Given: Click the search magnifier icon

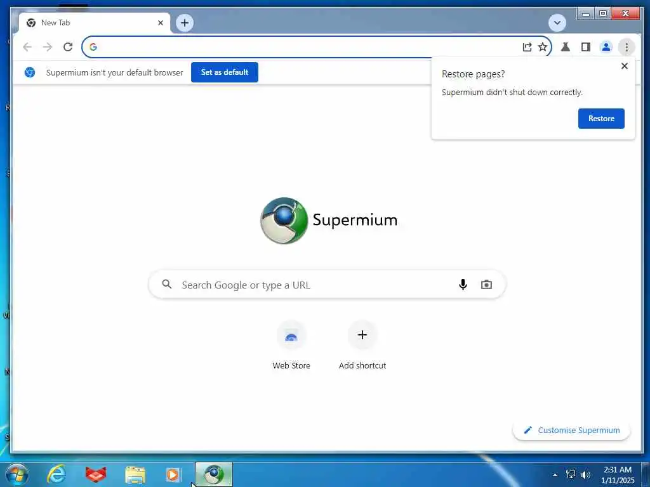Looking at the screenshot, I should tap(167, 284).
